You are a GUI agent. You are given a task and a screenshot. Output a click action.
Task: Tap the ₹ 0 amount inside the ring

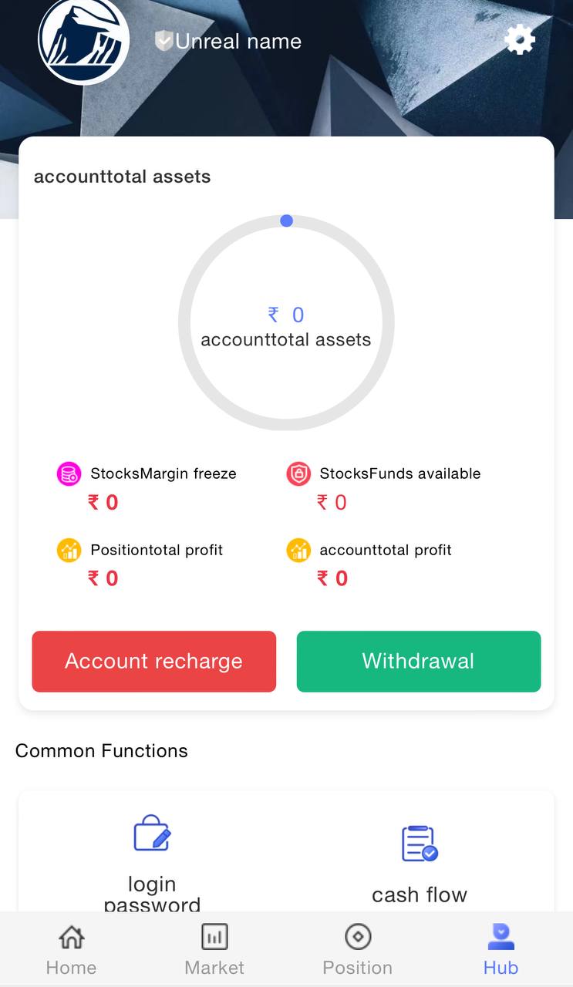click(286, 315)
